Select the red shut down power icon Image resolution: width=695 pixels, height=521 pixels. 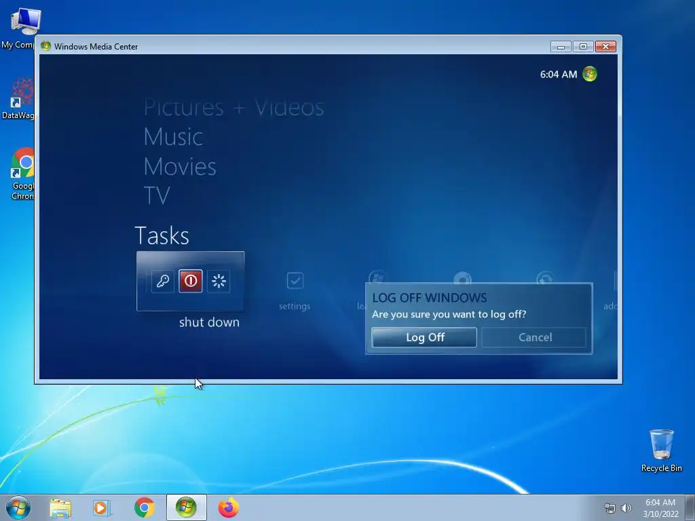click(191, 281)
